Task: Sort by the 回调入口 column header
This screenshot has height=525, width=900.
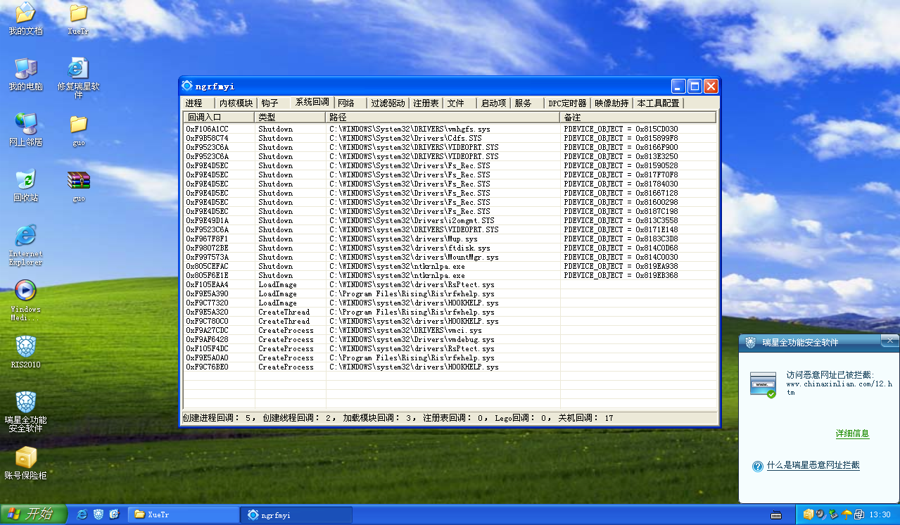Action: (x=220, y=117)
